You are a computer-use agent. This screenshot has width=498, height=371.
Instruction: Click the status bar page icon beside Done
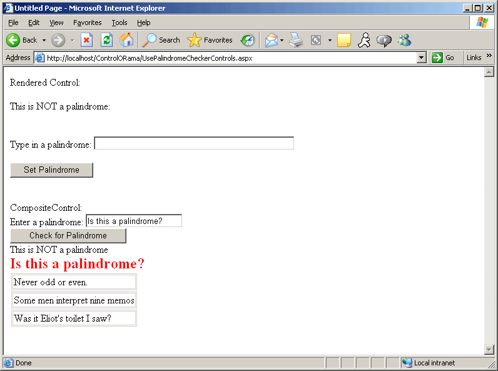coord(9,363)
